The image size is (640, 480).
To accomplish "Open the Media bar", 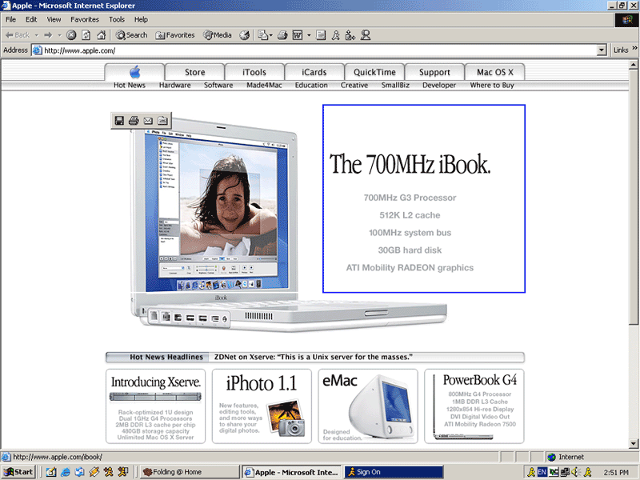I will pyautogui.click(x=218, y=35).
